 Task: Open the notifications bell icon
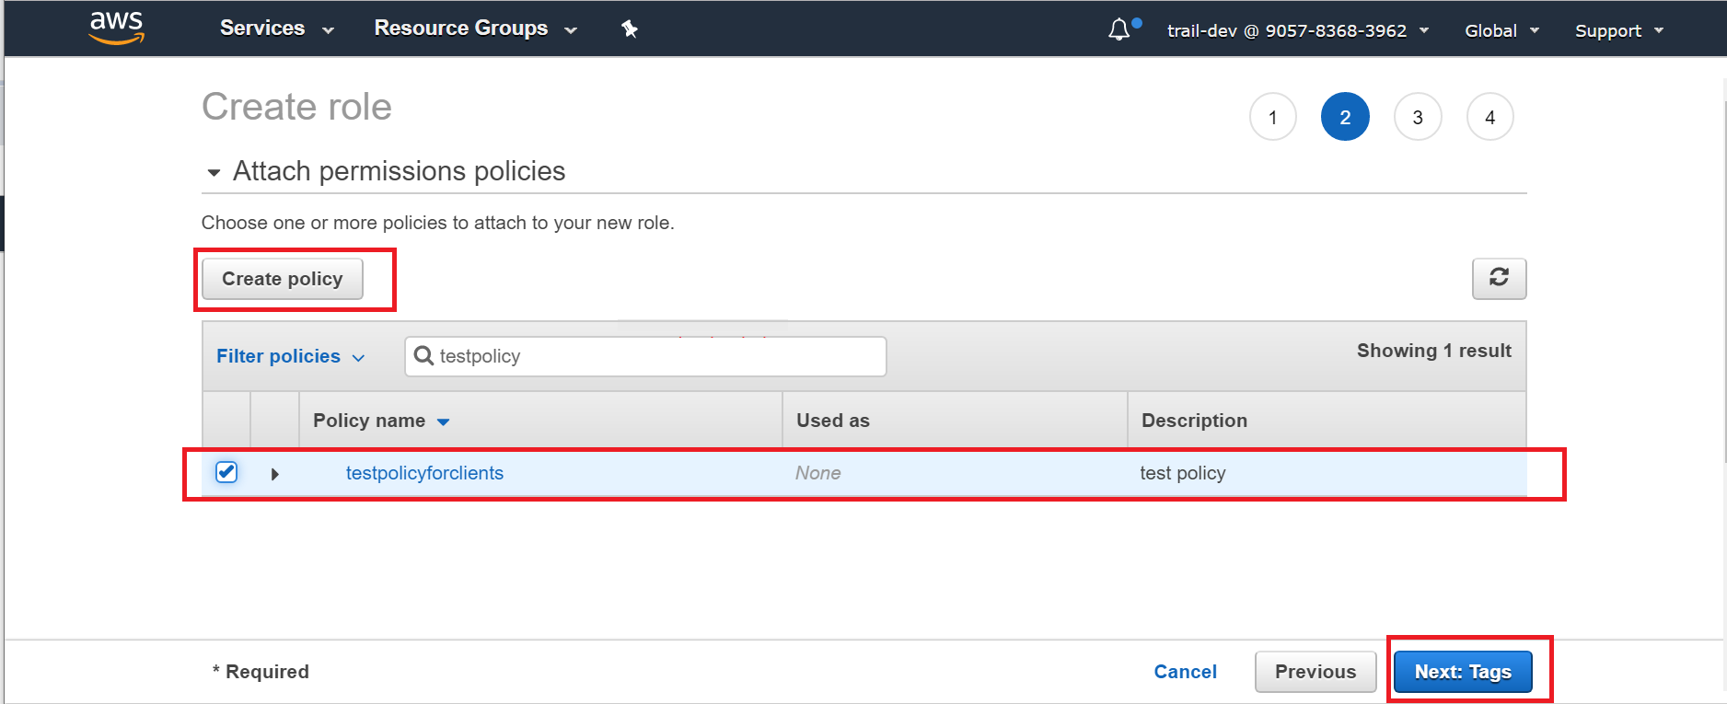click(x=1118, y=30)
